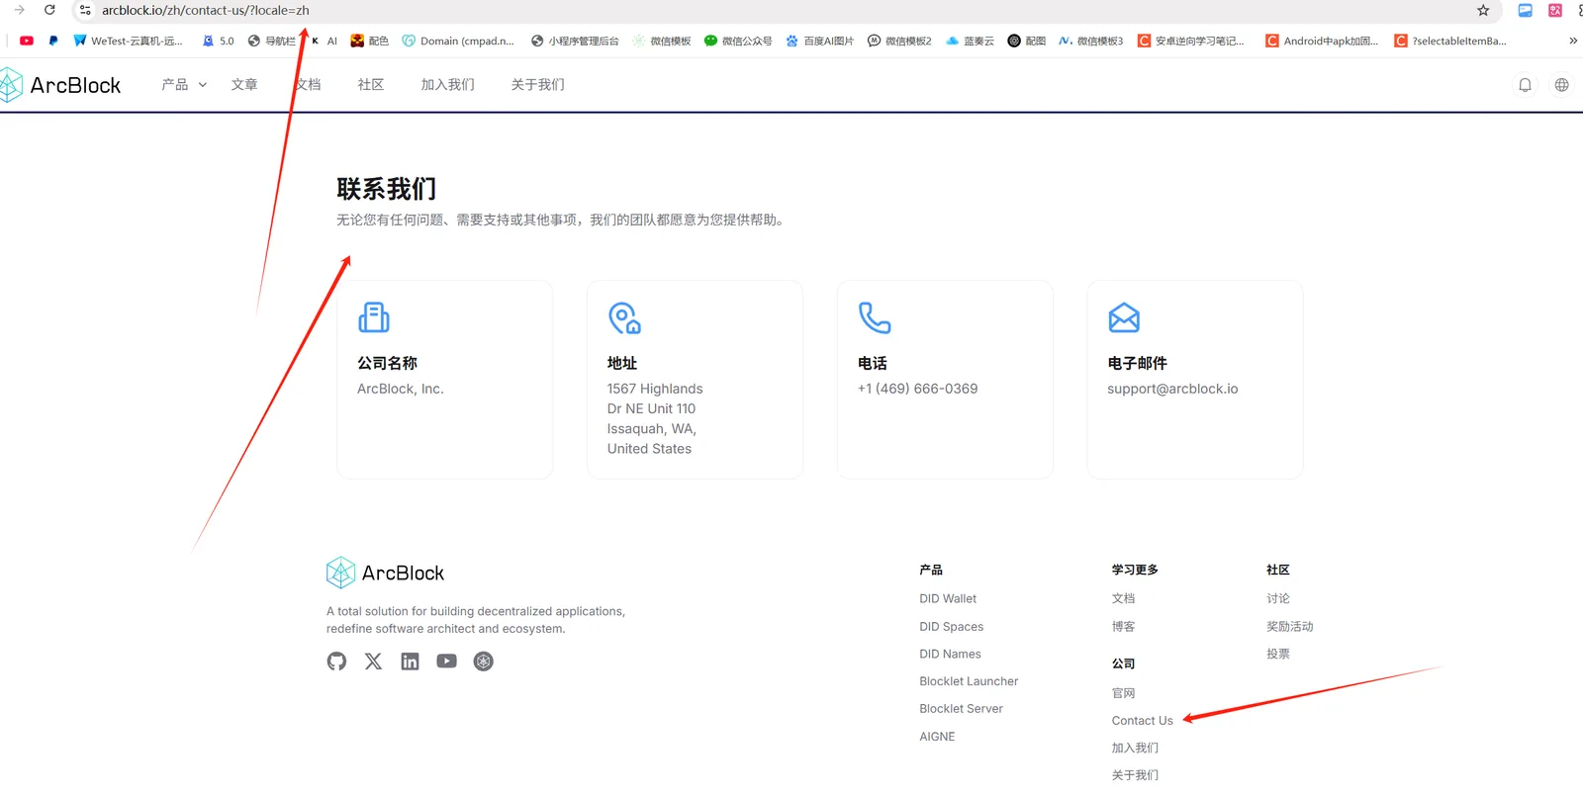
Task: Open the 文章 navigation item
Action: click(244, 85)
